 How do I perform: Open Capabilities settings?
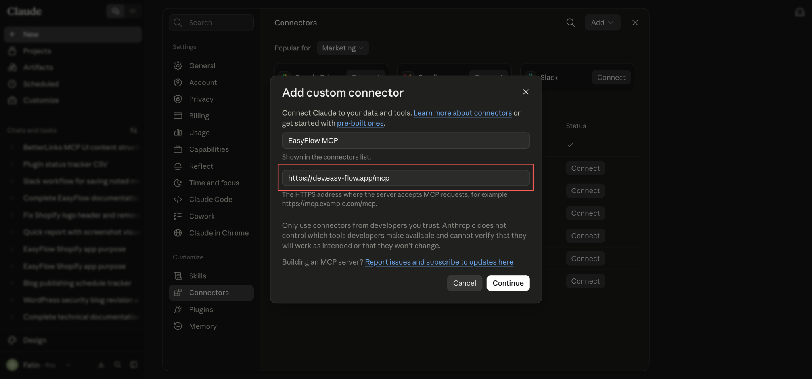click(211, 149)
